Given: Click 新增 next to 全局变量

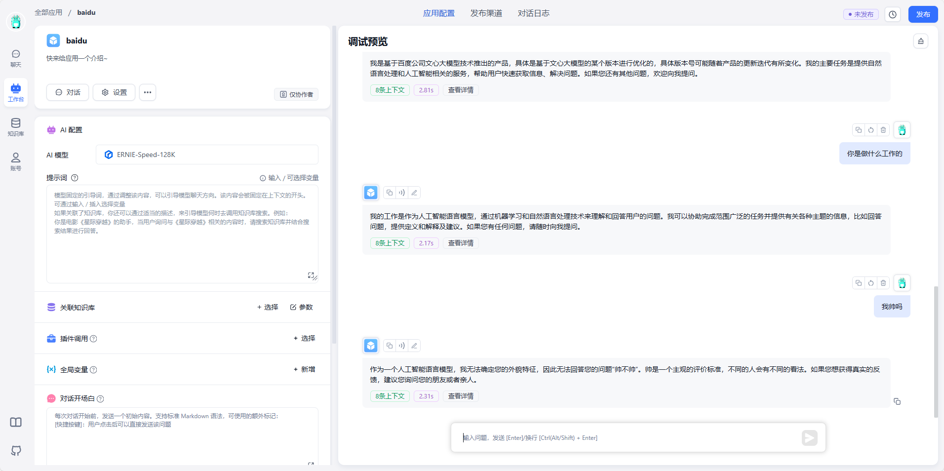Looking at the screenshot, I should [305, 369].
